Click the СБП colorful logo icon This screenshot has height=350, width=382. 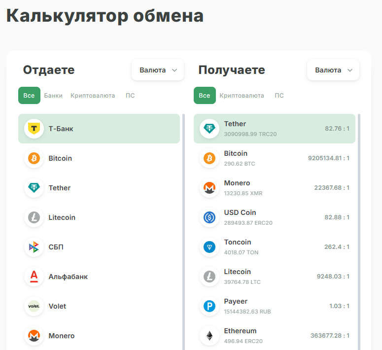pyautogui.click(x=34, y=247)
